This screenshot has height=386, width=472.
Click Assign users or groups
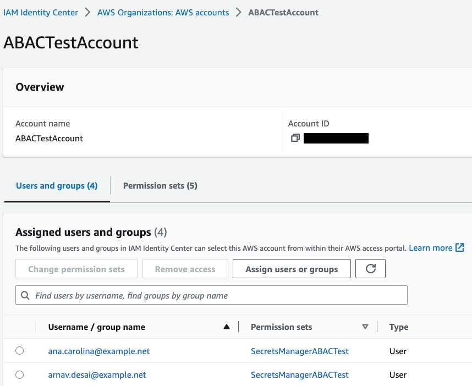(x=292, y=268)
